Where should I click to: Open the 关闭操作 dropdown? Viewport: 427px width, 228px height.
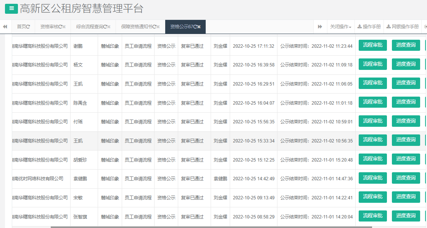pyautogui.click(x=340, y=27)
